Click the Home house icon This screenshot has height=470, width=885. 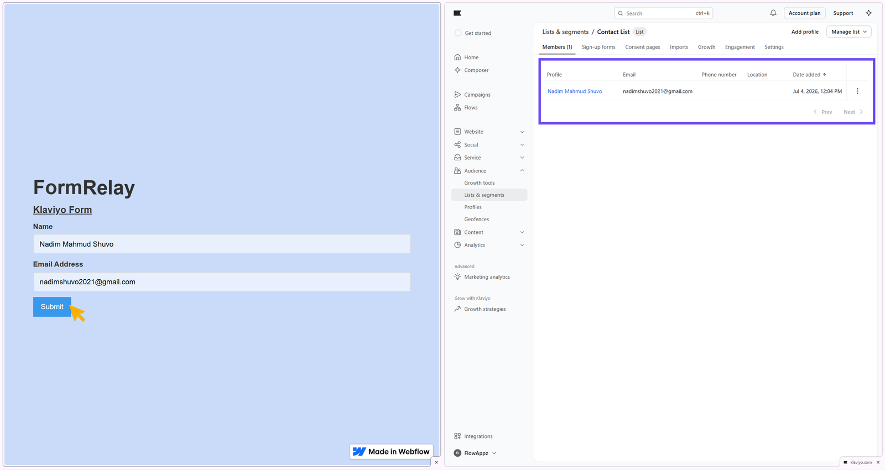click(x=457, y=57)
